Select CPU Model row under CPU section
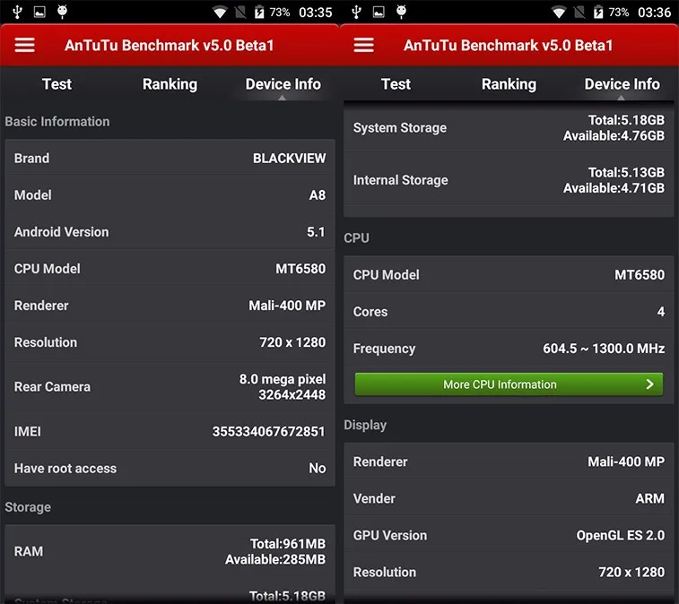 509,274
